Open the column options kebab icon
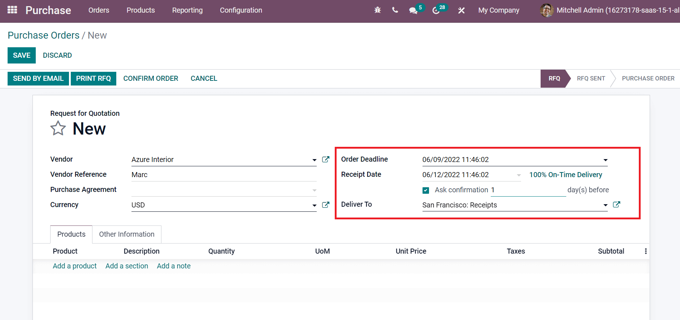680x320 pixels. pyautogui.click(x=646, y=251)
